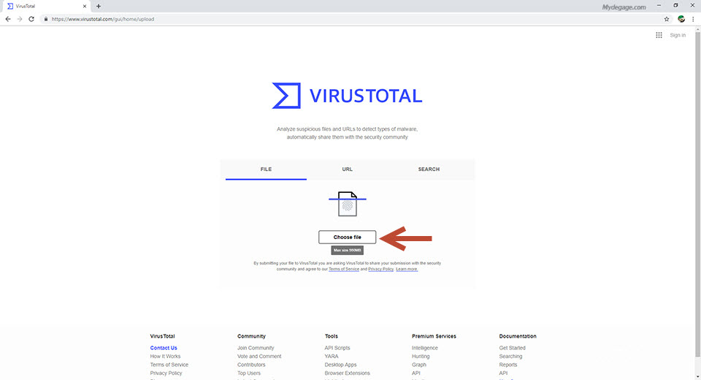The height and width of the screenshot is (380, 701).
Task: Open API link under Documentation
Action: (x=503, y=373)
